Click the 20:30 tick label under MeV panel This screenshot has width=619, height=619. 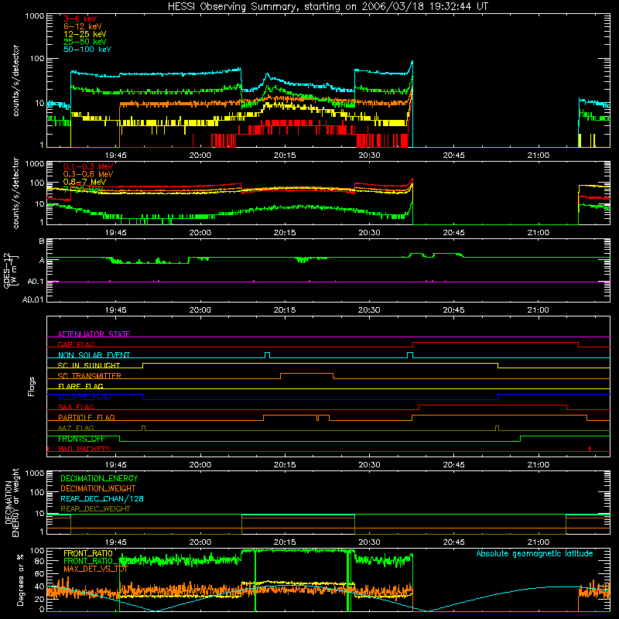369,233
